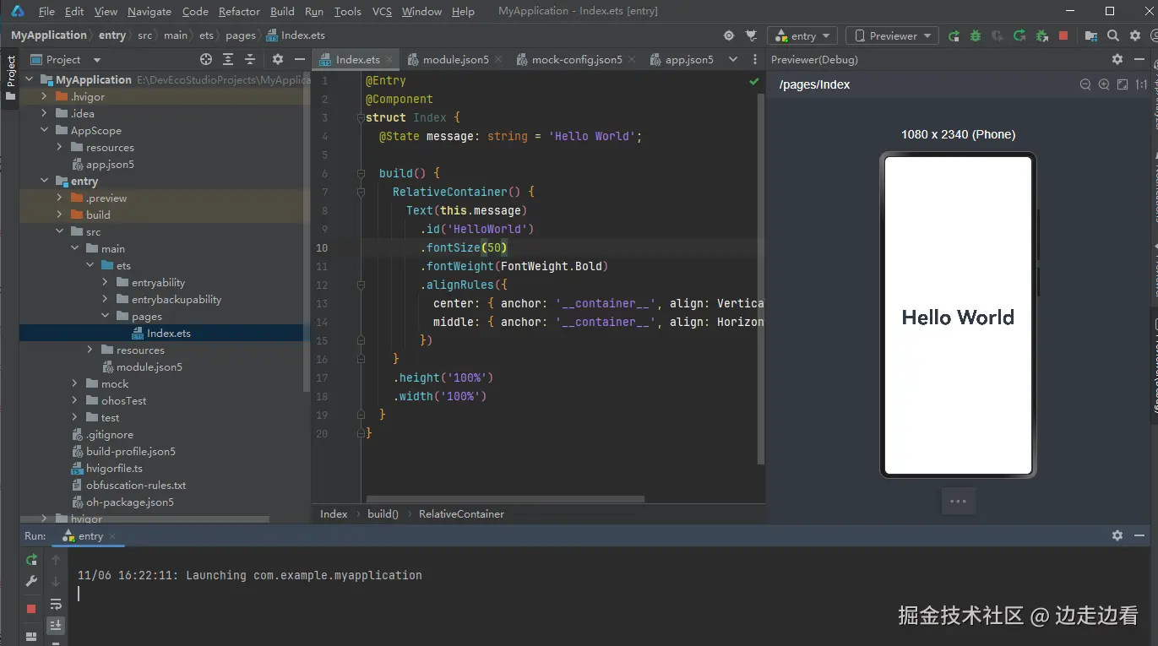Click the locate target icon in Project panel
1158x646 pixels.
point(206,59)
